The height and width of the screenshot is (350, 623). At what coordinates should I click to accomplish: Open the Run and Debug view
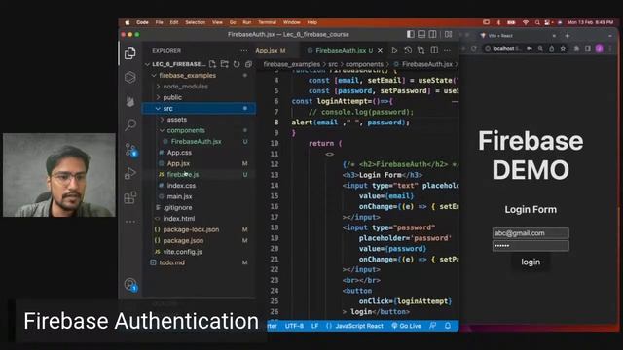coord(129,173)
